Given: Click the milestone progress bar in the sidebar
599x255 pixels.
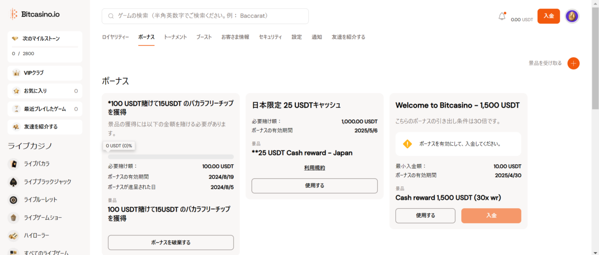Looking at the screenshot, I should 45,47.
